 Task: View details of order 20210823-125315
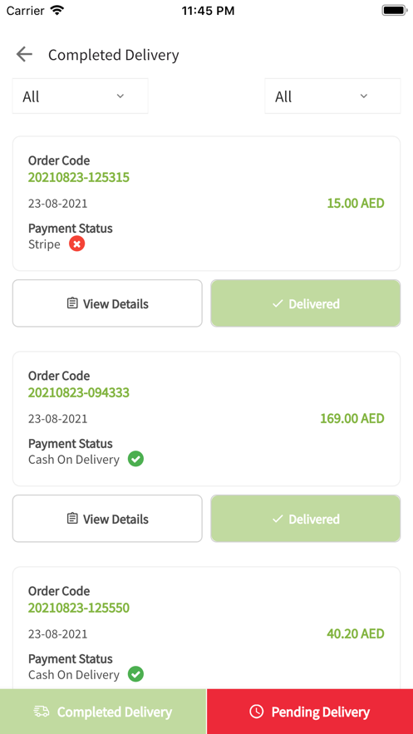[107, 303]
